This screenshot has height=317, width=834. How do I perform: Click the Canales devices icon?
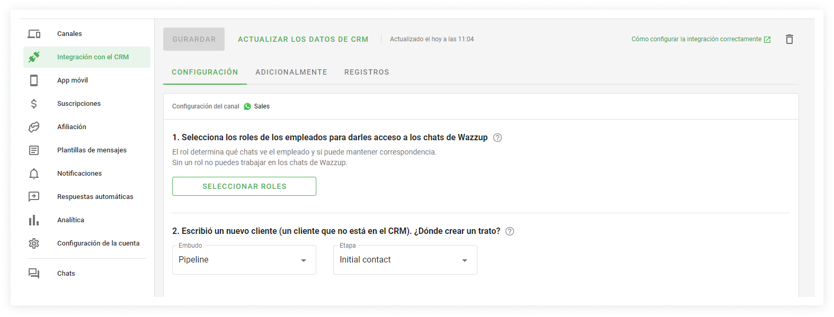(x=34, y=34)
